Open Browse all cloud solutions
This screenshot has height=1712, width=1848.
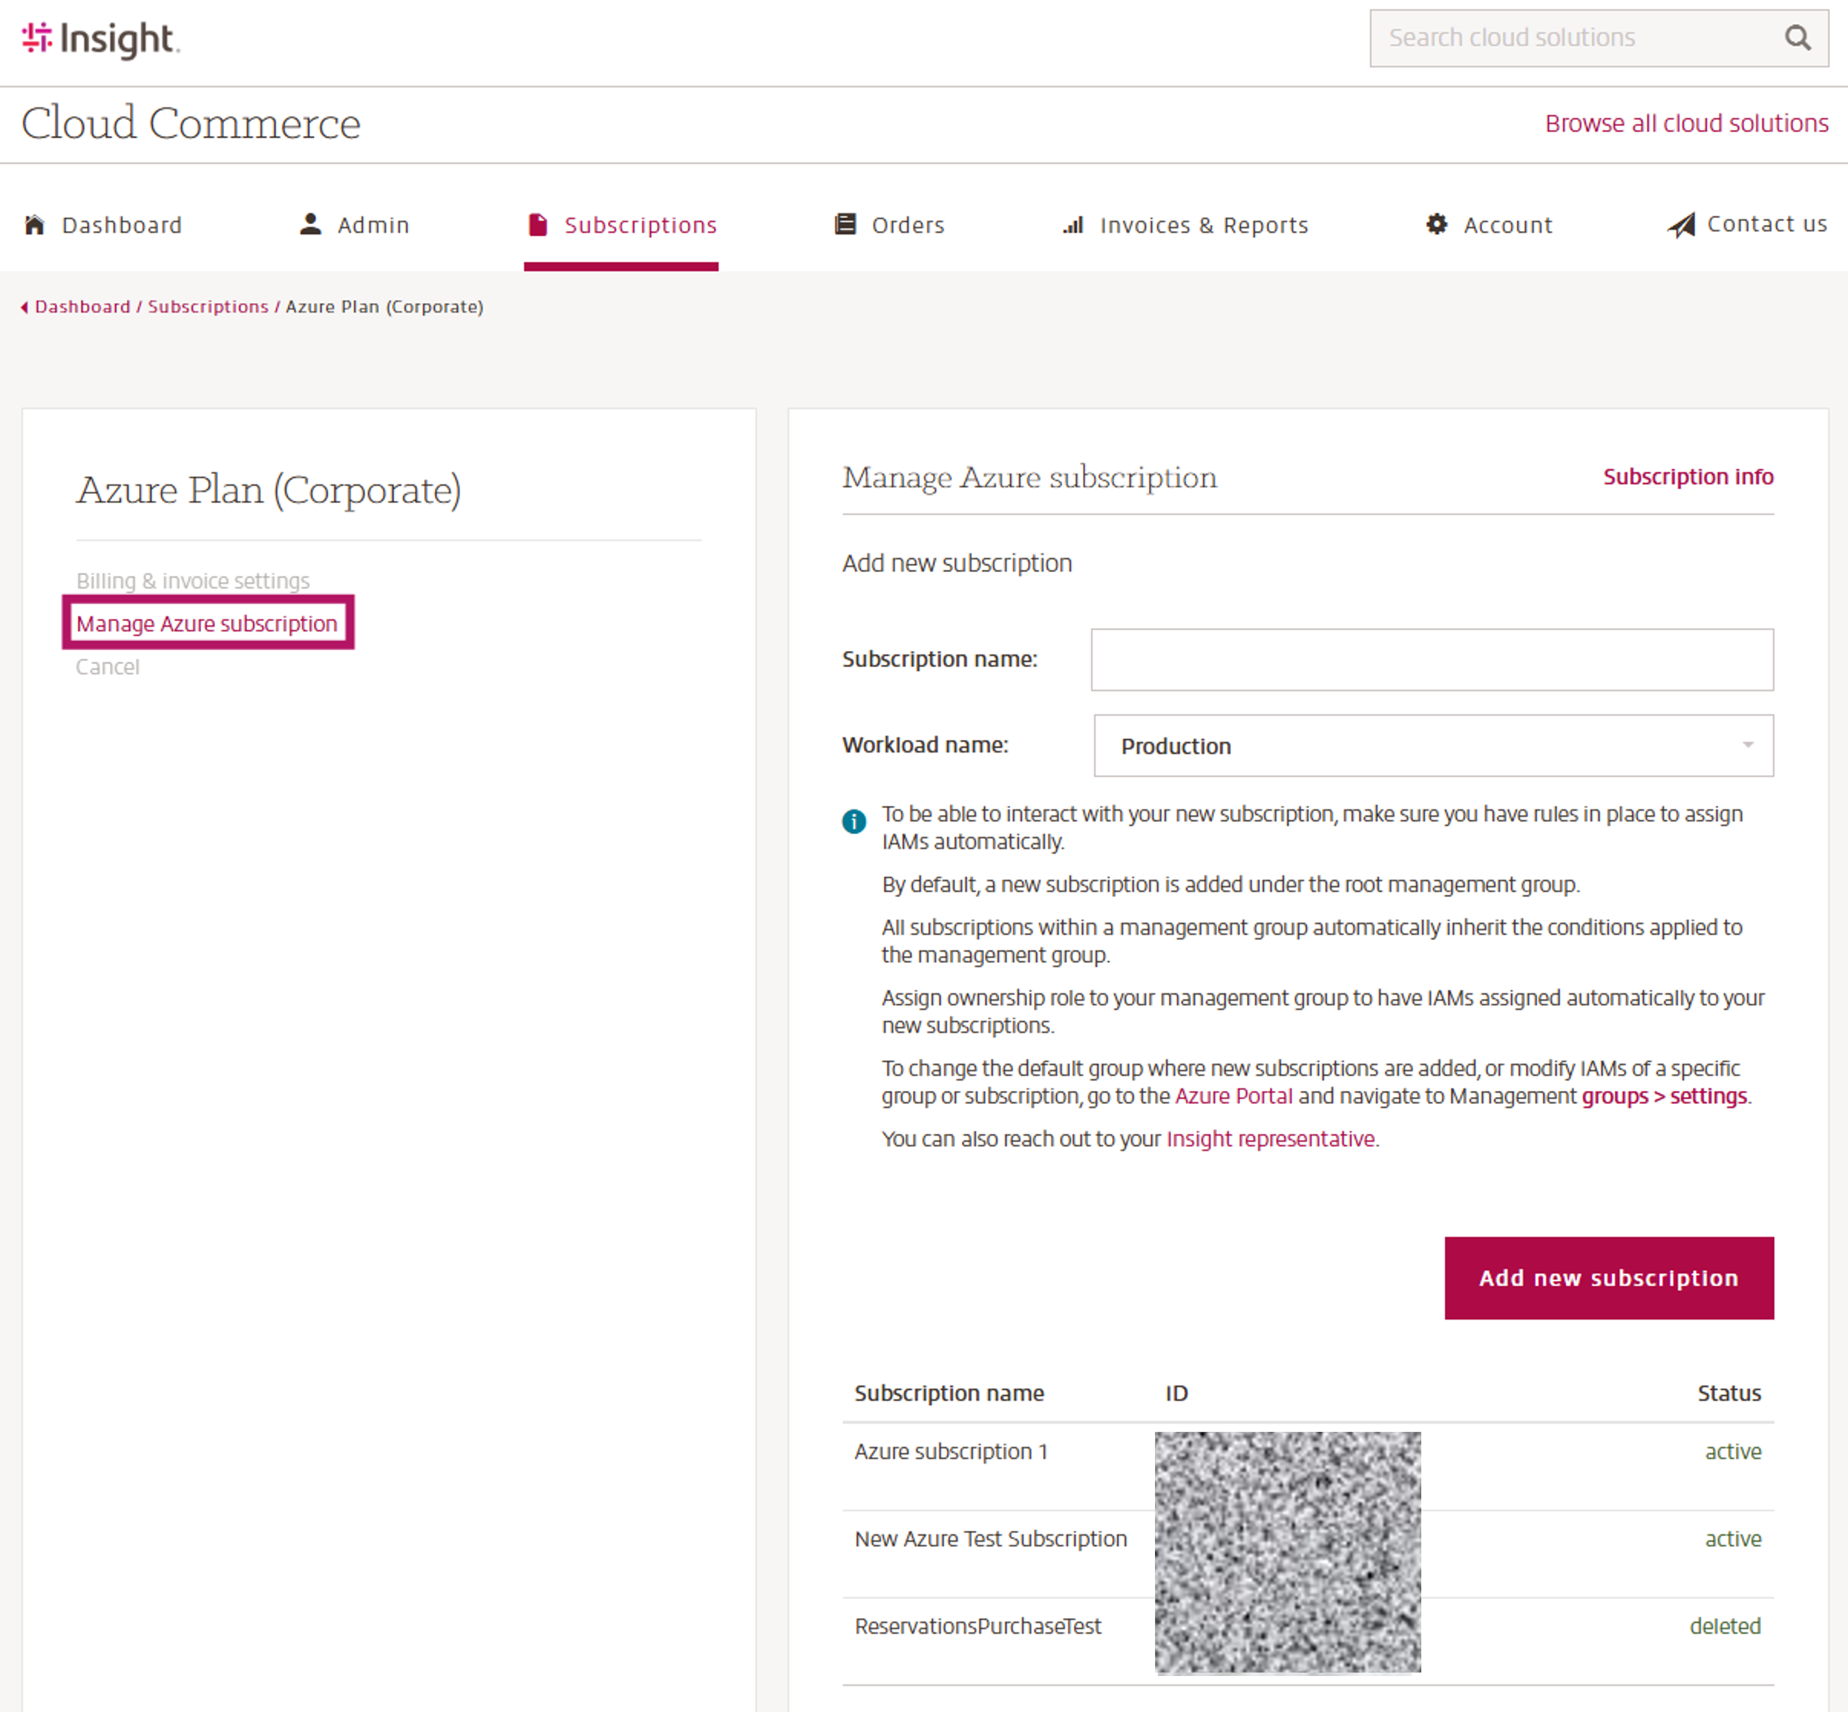click(x=1686, y=122)
